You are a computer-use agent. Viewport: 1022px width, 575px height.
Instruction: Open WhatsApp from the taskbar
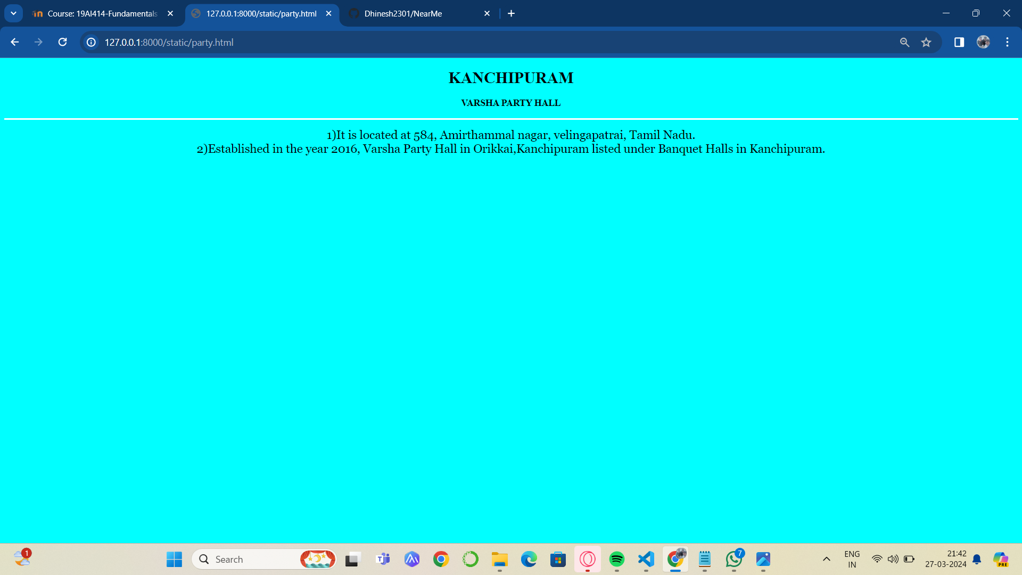tap(733, 559)
